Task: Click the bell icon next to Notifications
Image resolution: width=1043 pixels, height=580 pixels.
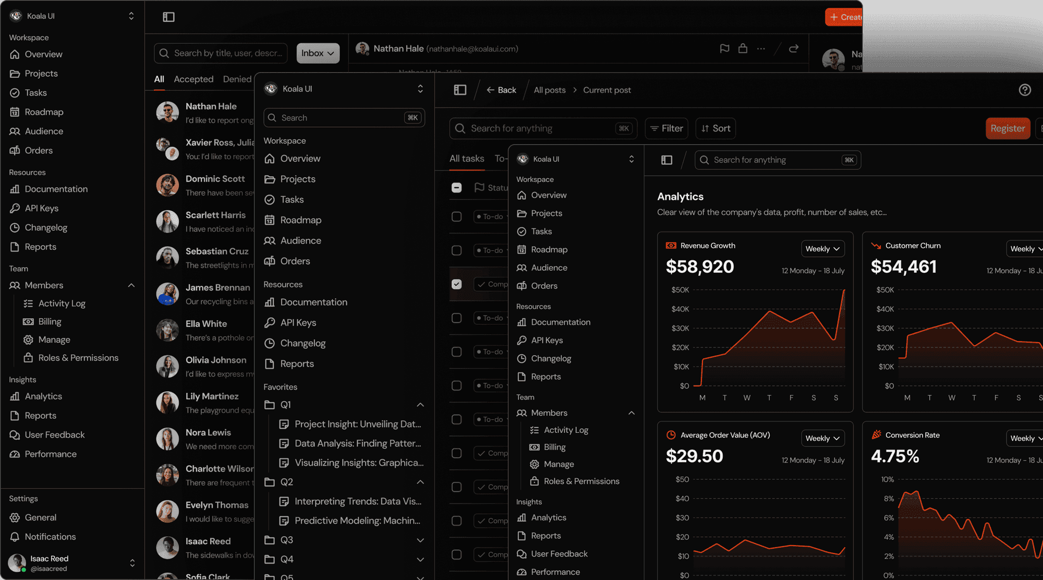Action: pyautogui.click(x=15, y=537)
